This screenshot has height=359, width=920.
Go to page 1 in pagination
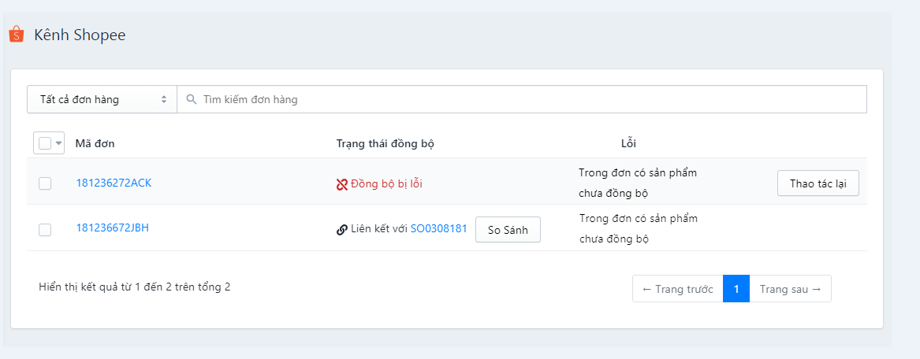[736, 289]
